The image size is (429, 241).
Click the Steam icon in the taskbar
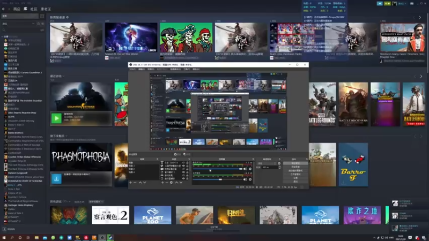coord(110,237)
